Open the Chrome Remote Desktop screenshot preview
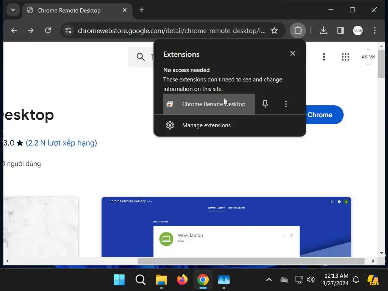This screenshot has height=291, width=388. pyautogui.click(x=226, y=227)
